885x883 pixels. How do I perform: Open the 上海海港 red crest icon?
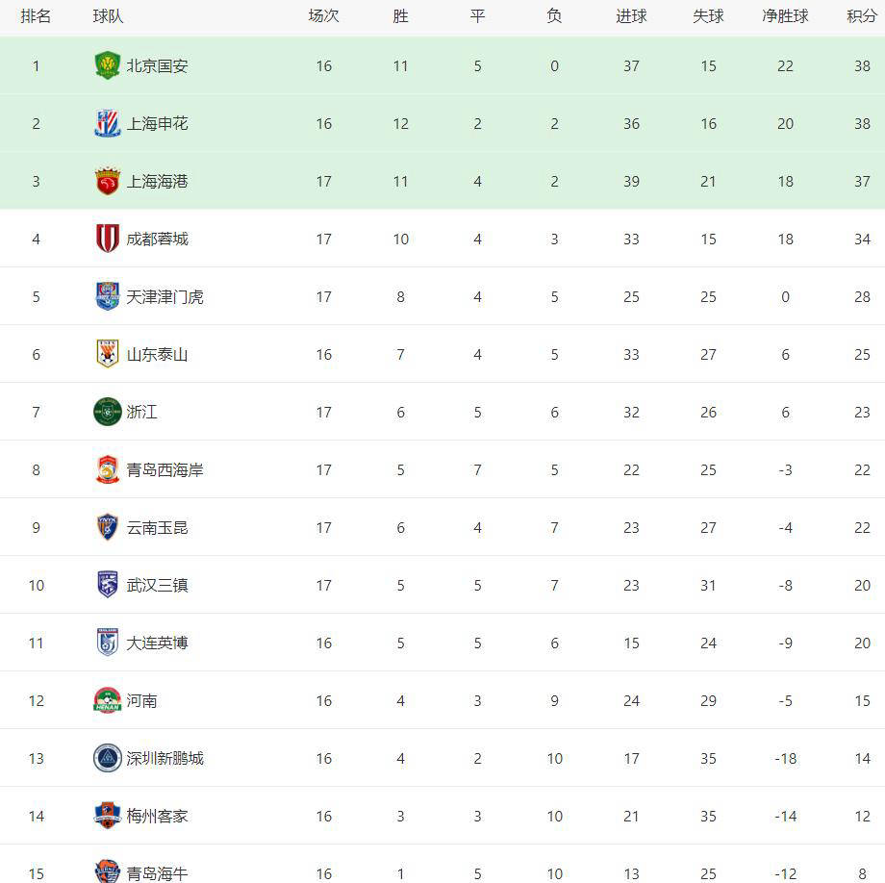tap(107, 181)
